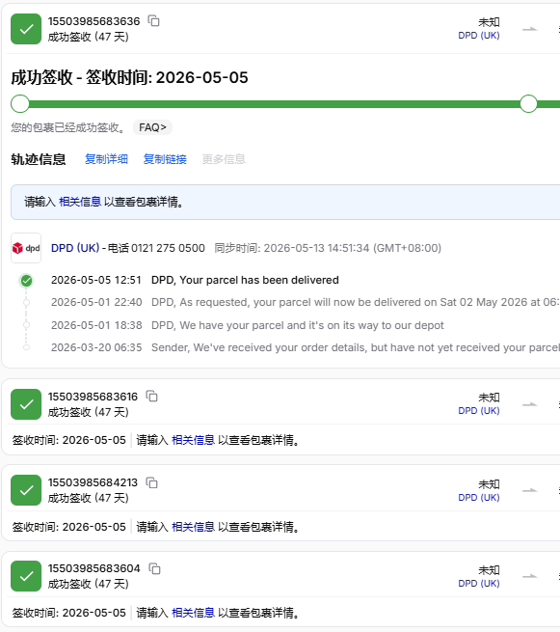Click the dpd carrier logo

26,248
